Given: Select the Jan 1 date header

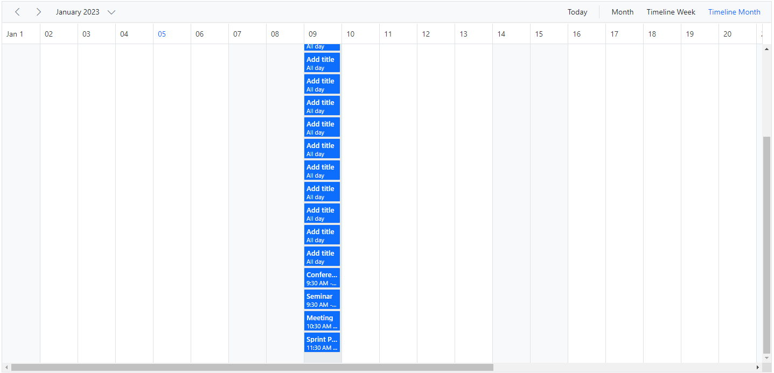Looking at the screenshot, I should click(x=21, y=34).
